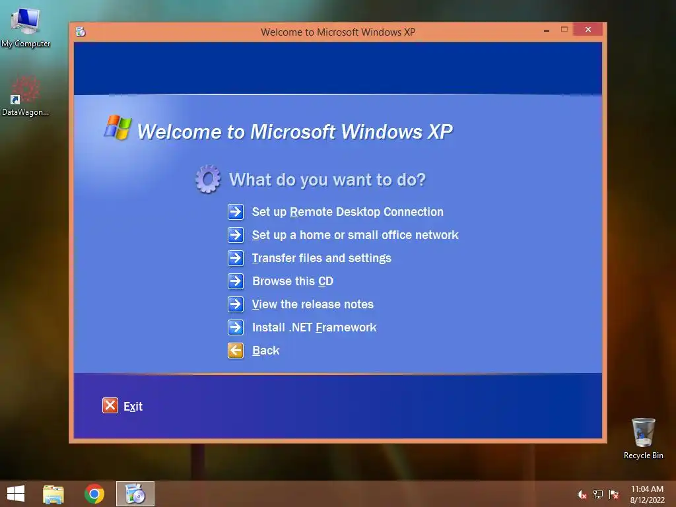Click the network tray icon

pos(597,494)
